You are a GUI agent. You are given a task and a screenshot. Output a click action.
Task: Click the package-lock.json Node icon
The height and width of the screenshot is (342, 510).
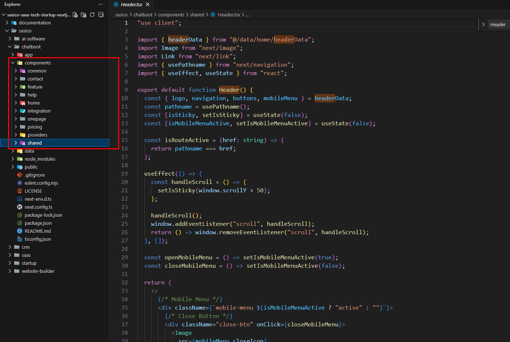click(20, 215)
